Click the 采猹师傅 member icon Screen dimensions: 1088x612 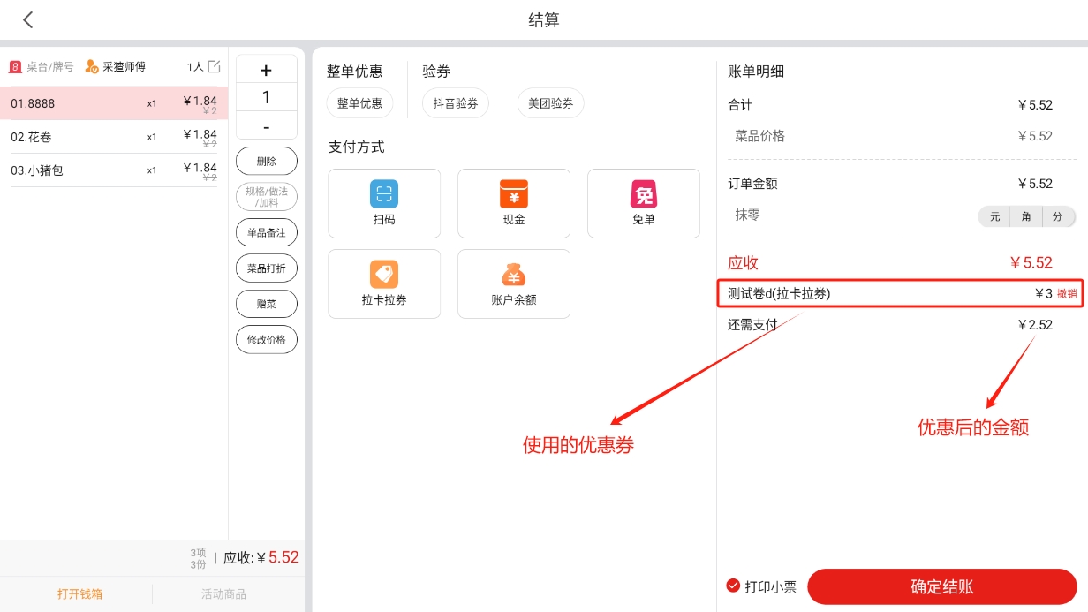pos(92,66)
